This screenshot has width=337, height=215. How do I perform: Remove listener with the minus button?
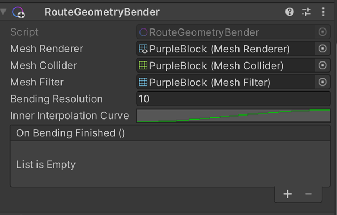tap(308, 194)
